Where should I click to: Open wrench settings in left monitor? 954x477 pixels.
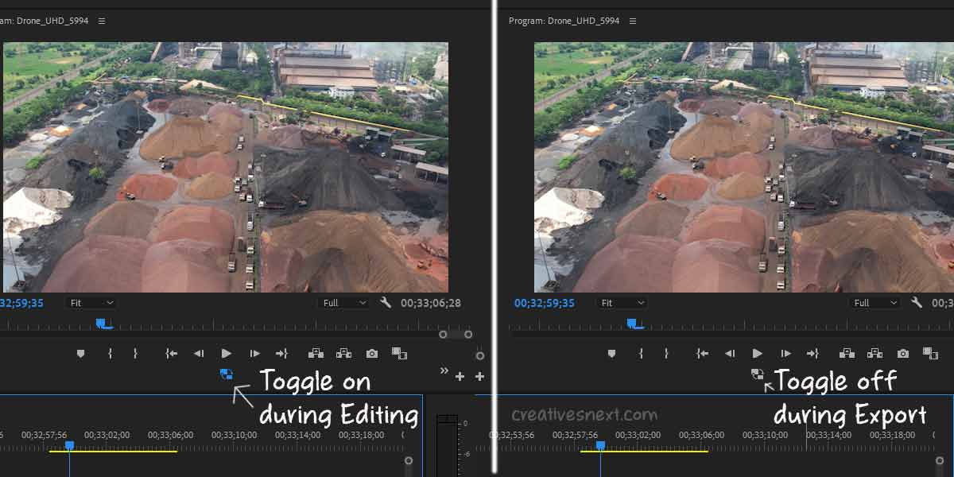[386, 303]
